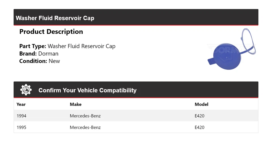Click the gear compatibility icon
272x142 pixels.
tap(26, 90)
